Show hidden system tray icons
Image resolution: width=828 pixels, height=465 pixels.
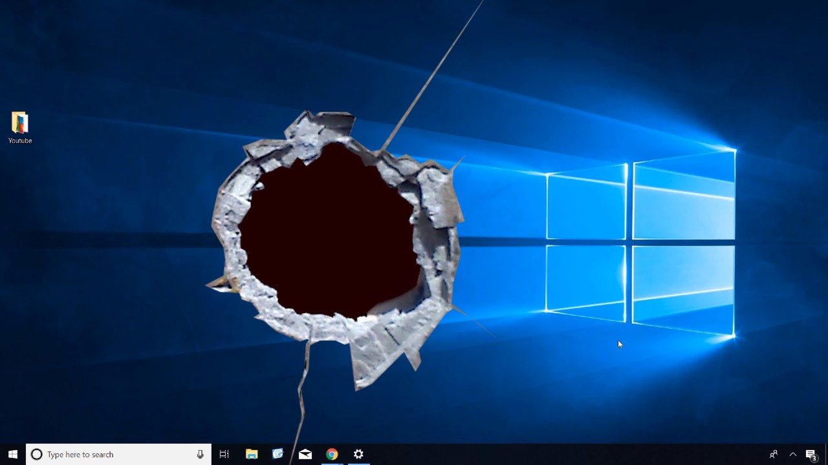click(x=793, y=454)
